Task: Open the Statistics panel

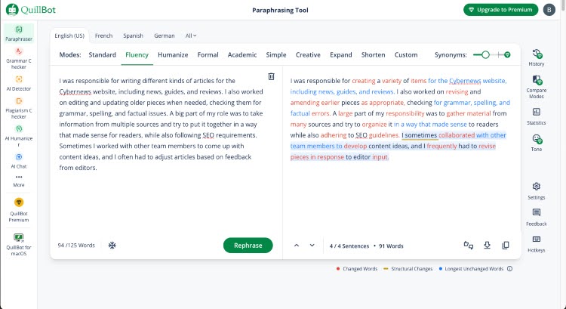Action: pos(536,116)
